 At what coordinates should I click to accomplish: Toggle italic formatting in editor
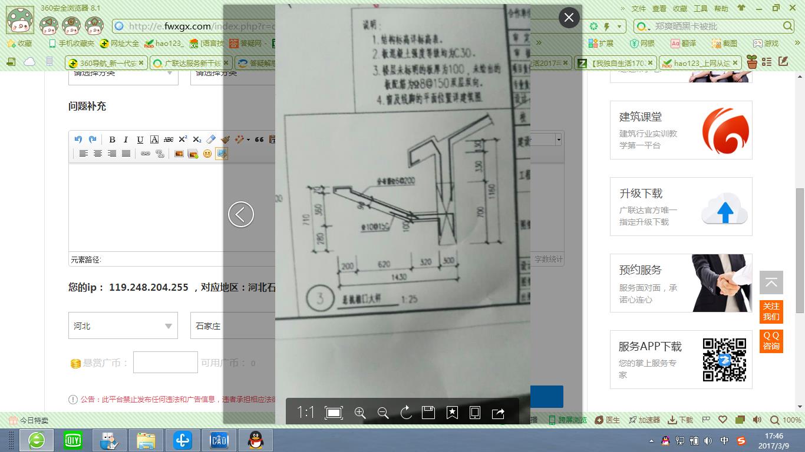[126, 139]
